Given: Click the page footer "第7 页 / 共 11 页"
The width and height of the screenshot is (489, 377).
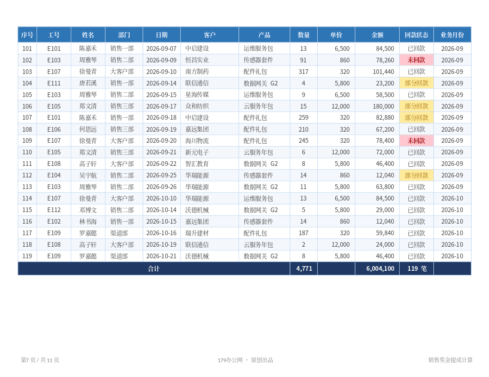Looking at the screenshot, I should pyautogui.click(x=40, y=360).
